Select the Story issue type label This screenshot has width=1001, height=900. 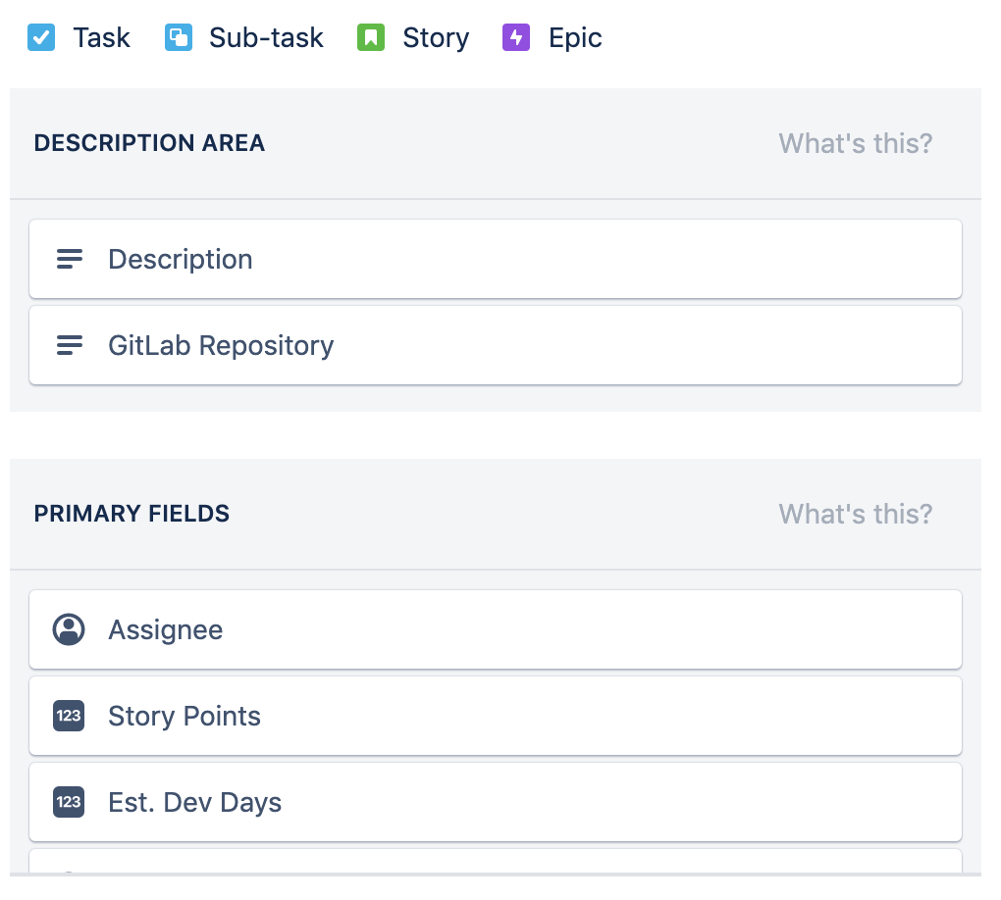click(x=436, y=38)
